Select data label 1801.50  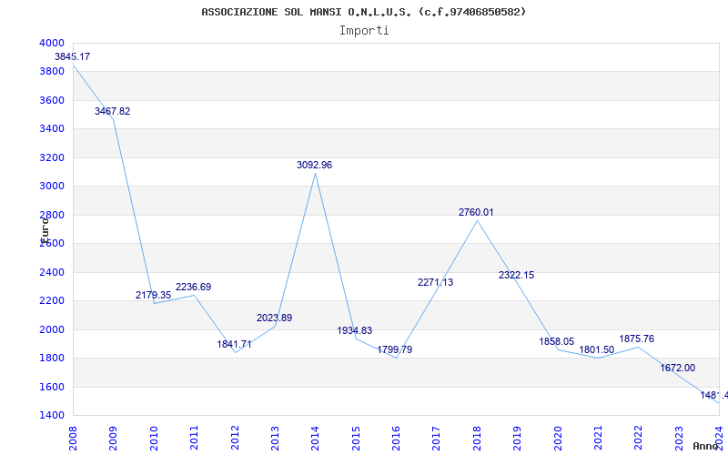[x=597, y=350]
